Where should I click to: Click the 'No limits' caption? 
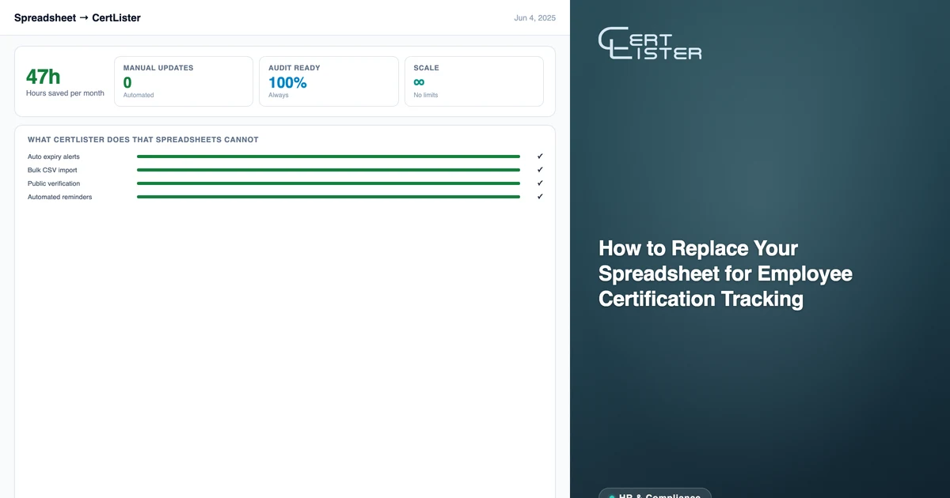tap(426, 95)
